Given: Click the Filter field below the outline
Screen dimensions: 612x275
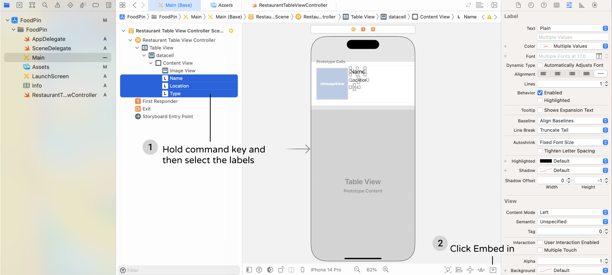Looking at the screenshot, I should tap(178, 270).
